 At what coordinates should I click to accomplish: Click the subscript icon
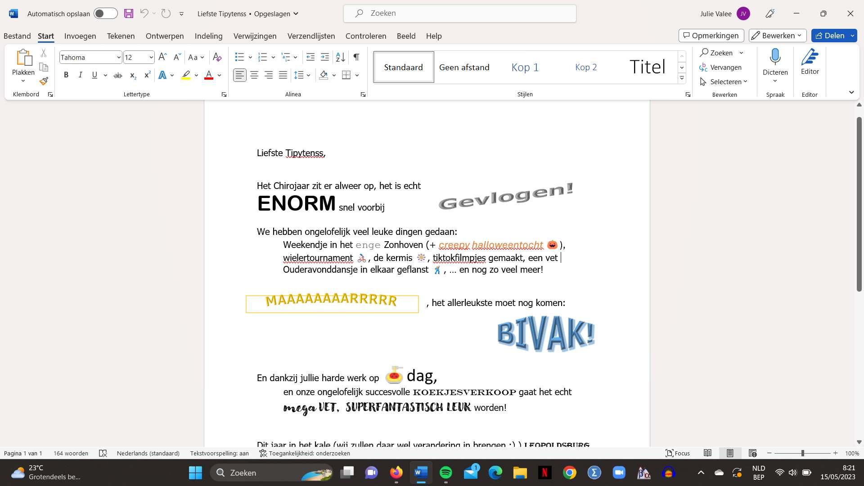[x=133, y=76]
